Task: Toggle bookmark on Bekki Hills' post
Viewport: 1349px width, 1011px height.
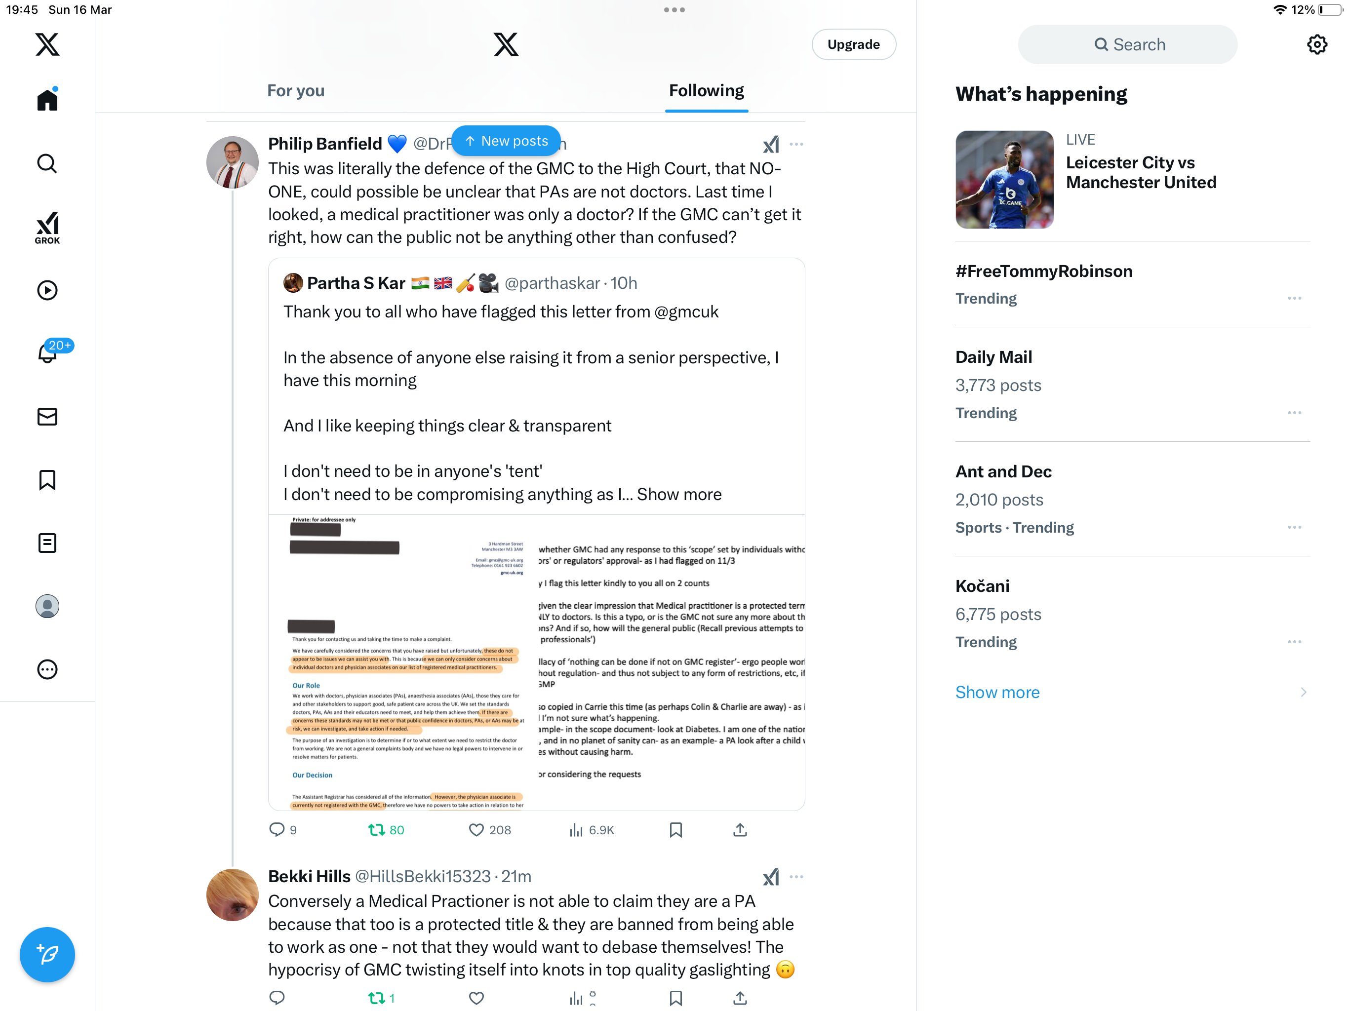Action: tap(675, 998)
